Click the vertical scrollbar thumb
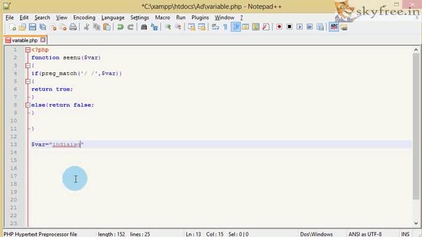 [x=416, y=126]
